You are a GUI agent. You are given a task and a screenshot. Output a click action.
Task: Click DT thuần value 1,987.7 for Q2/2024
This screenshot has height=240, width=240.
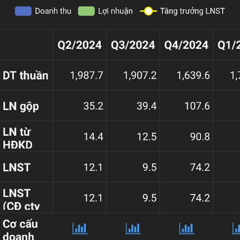point(87,76)
